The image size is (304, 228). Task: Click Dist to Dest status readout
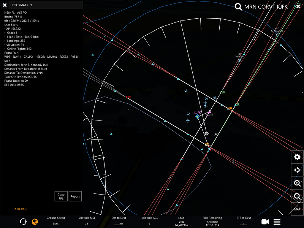pos(119,220)
